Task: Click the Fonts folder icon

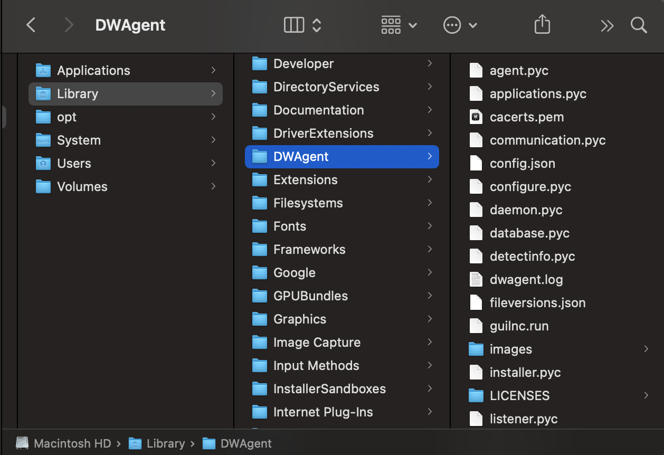Action: [x=259, y=226]
